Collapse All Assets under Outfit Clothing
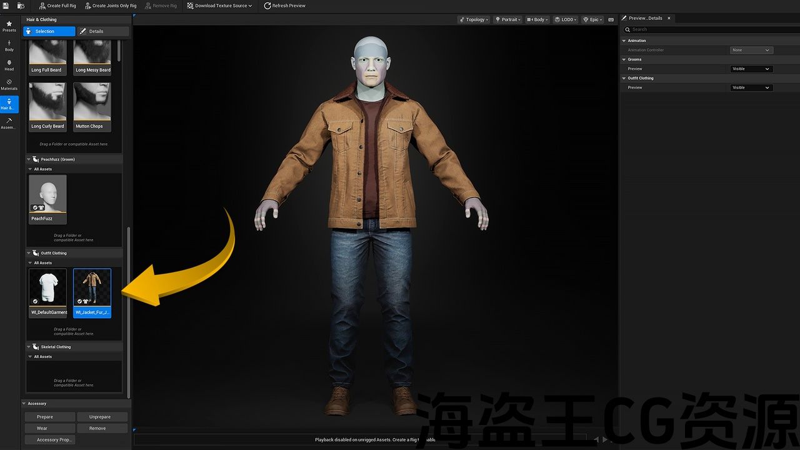 coord(29,262)
